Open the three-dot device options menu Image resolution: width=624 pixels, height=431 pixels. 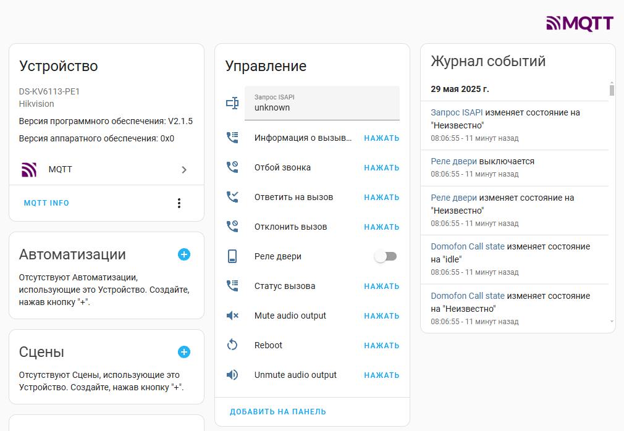click(x=179, y=203)
